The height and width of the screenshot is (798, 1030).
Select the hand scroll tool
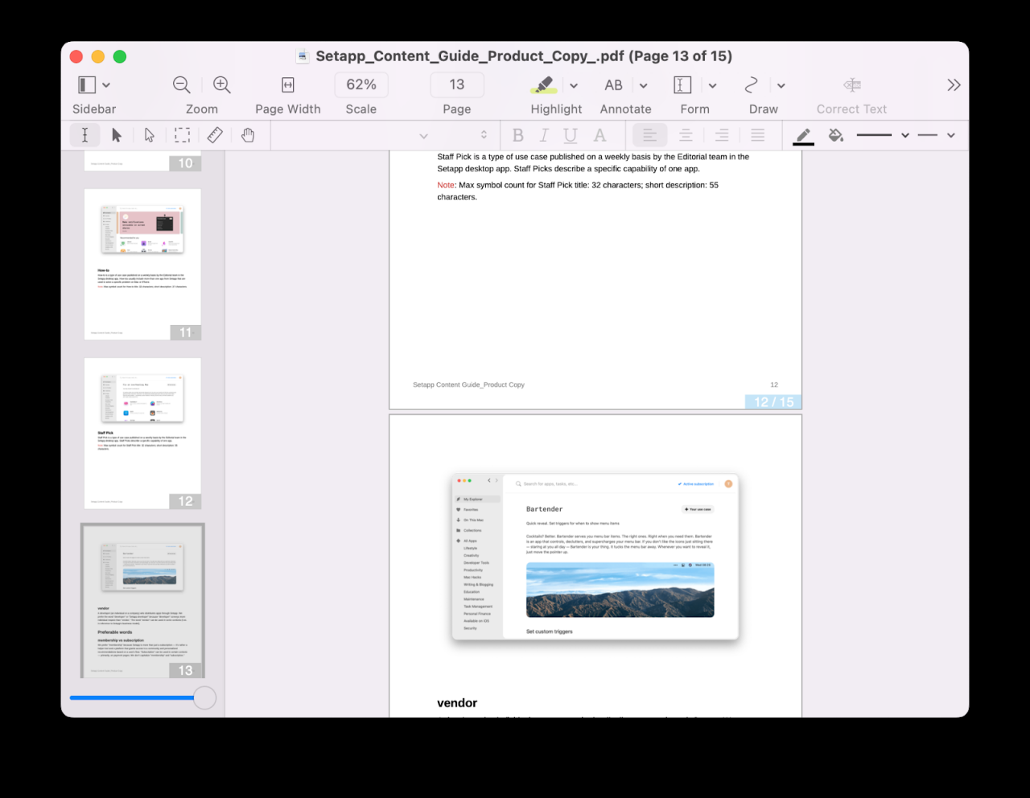tap(248, 135)
